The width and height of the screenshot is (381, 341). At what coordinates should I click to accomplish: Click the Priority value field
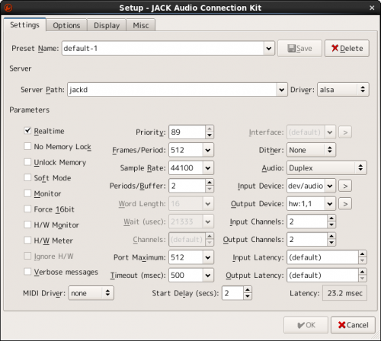click(187, 132)
